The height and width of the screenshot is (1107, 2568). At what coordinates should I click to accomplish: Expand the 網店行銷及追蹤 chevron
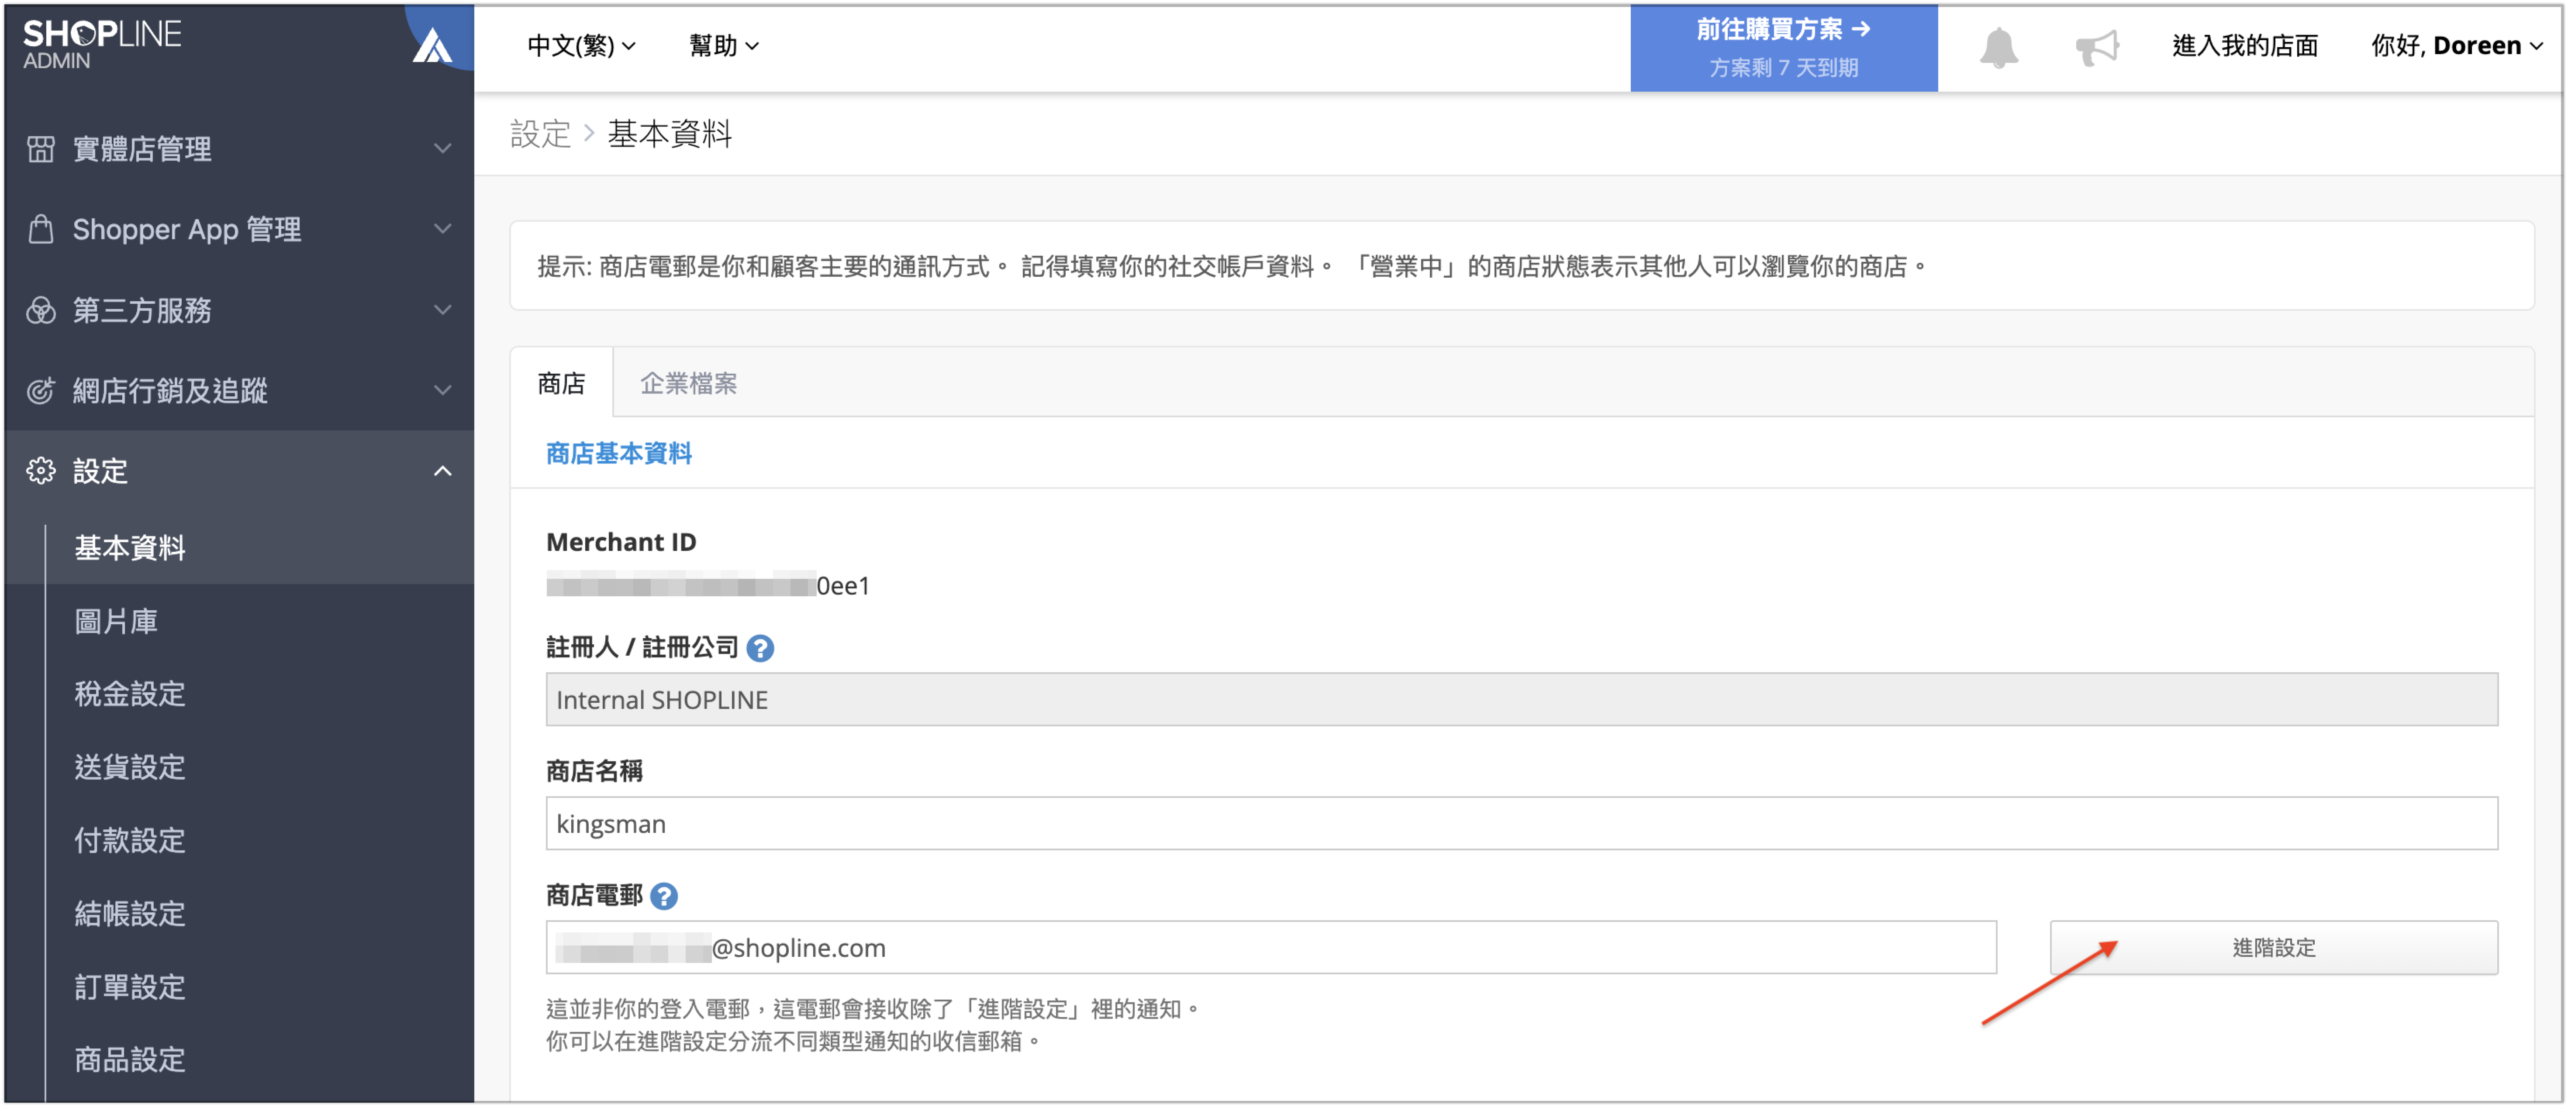click(x=442, y=391)
